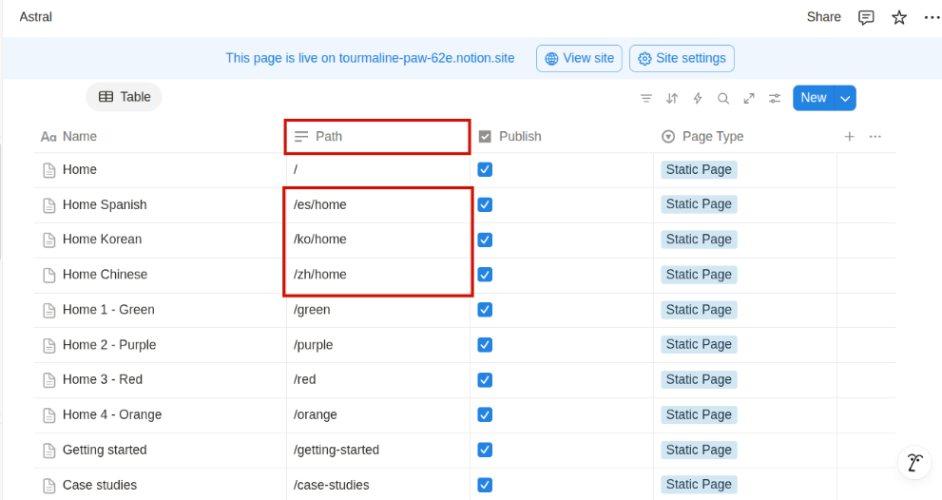Edit the /orange path cell
Image resolution: width=942 pixels, height=500 pixels.
tap(378, 415)
